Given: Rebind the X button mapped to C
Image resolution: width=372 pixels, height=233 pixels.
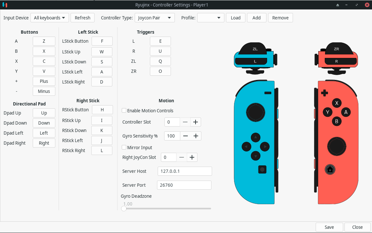Looking at the screenshot, I should [44, 61].
